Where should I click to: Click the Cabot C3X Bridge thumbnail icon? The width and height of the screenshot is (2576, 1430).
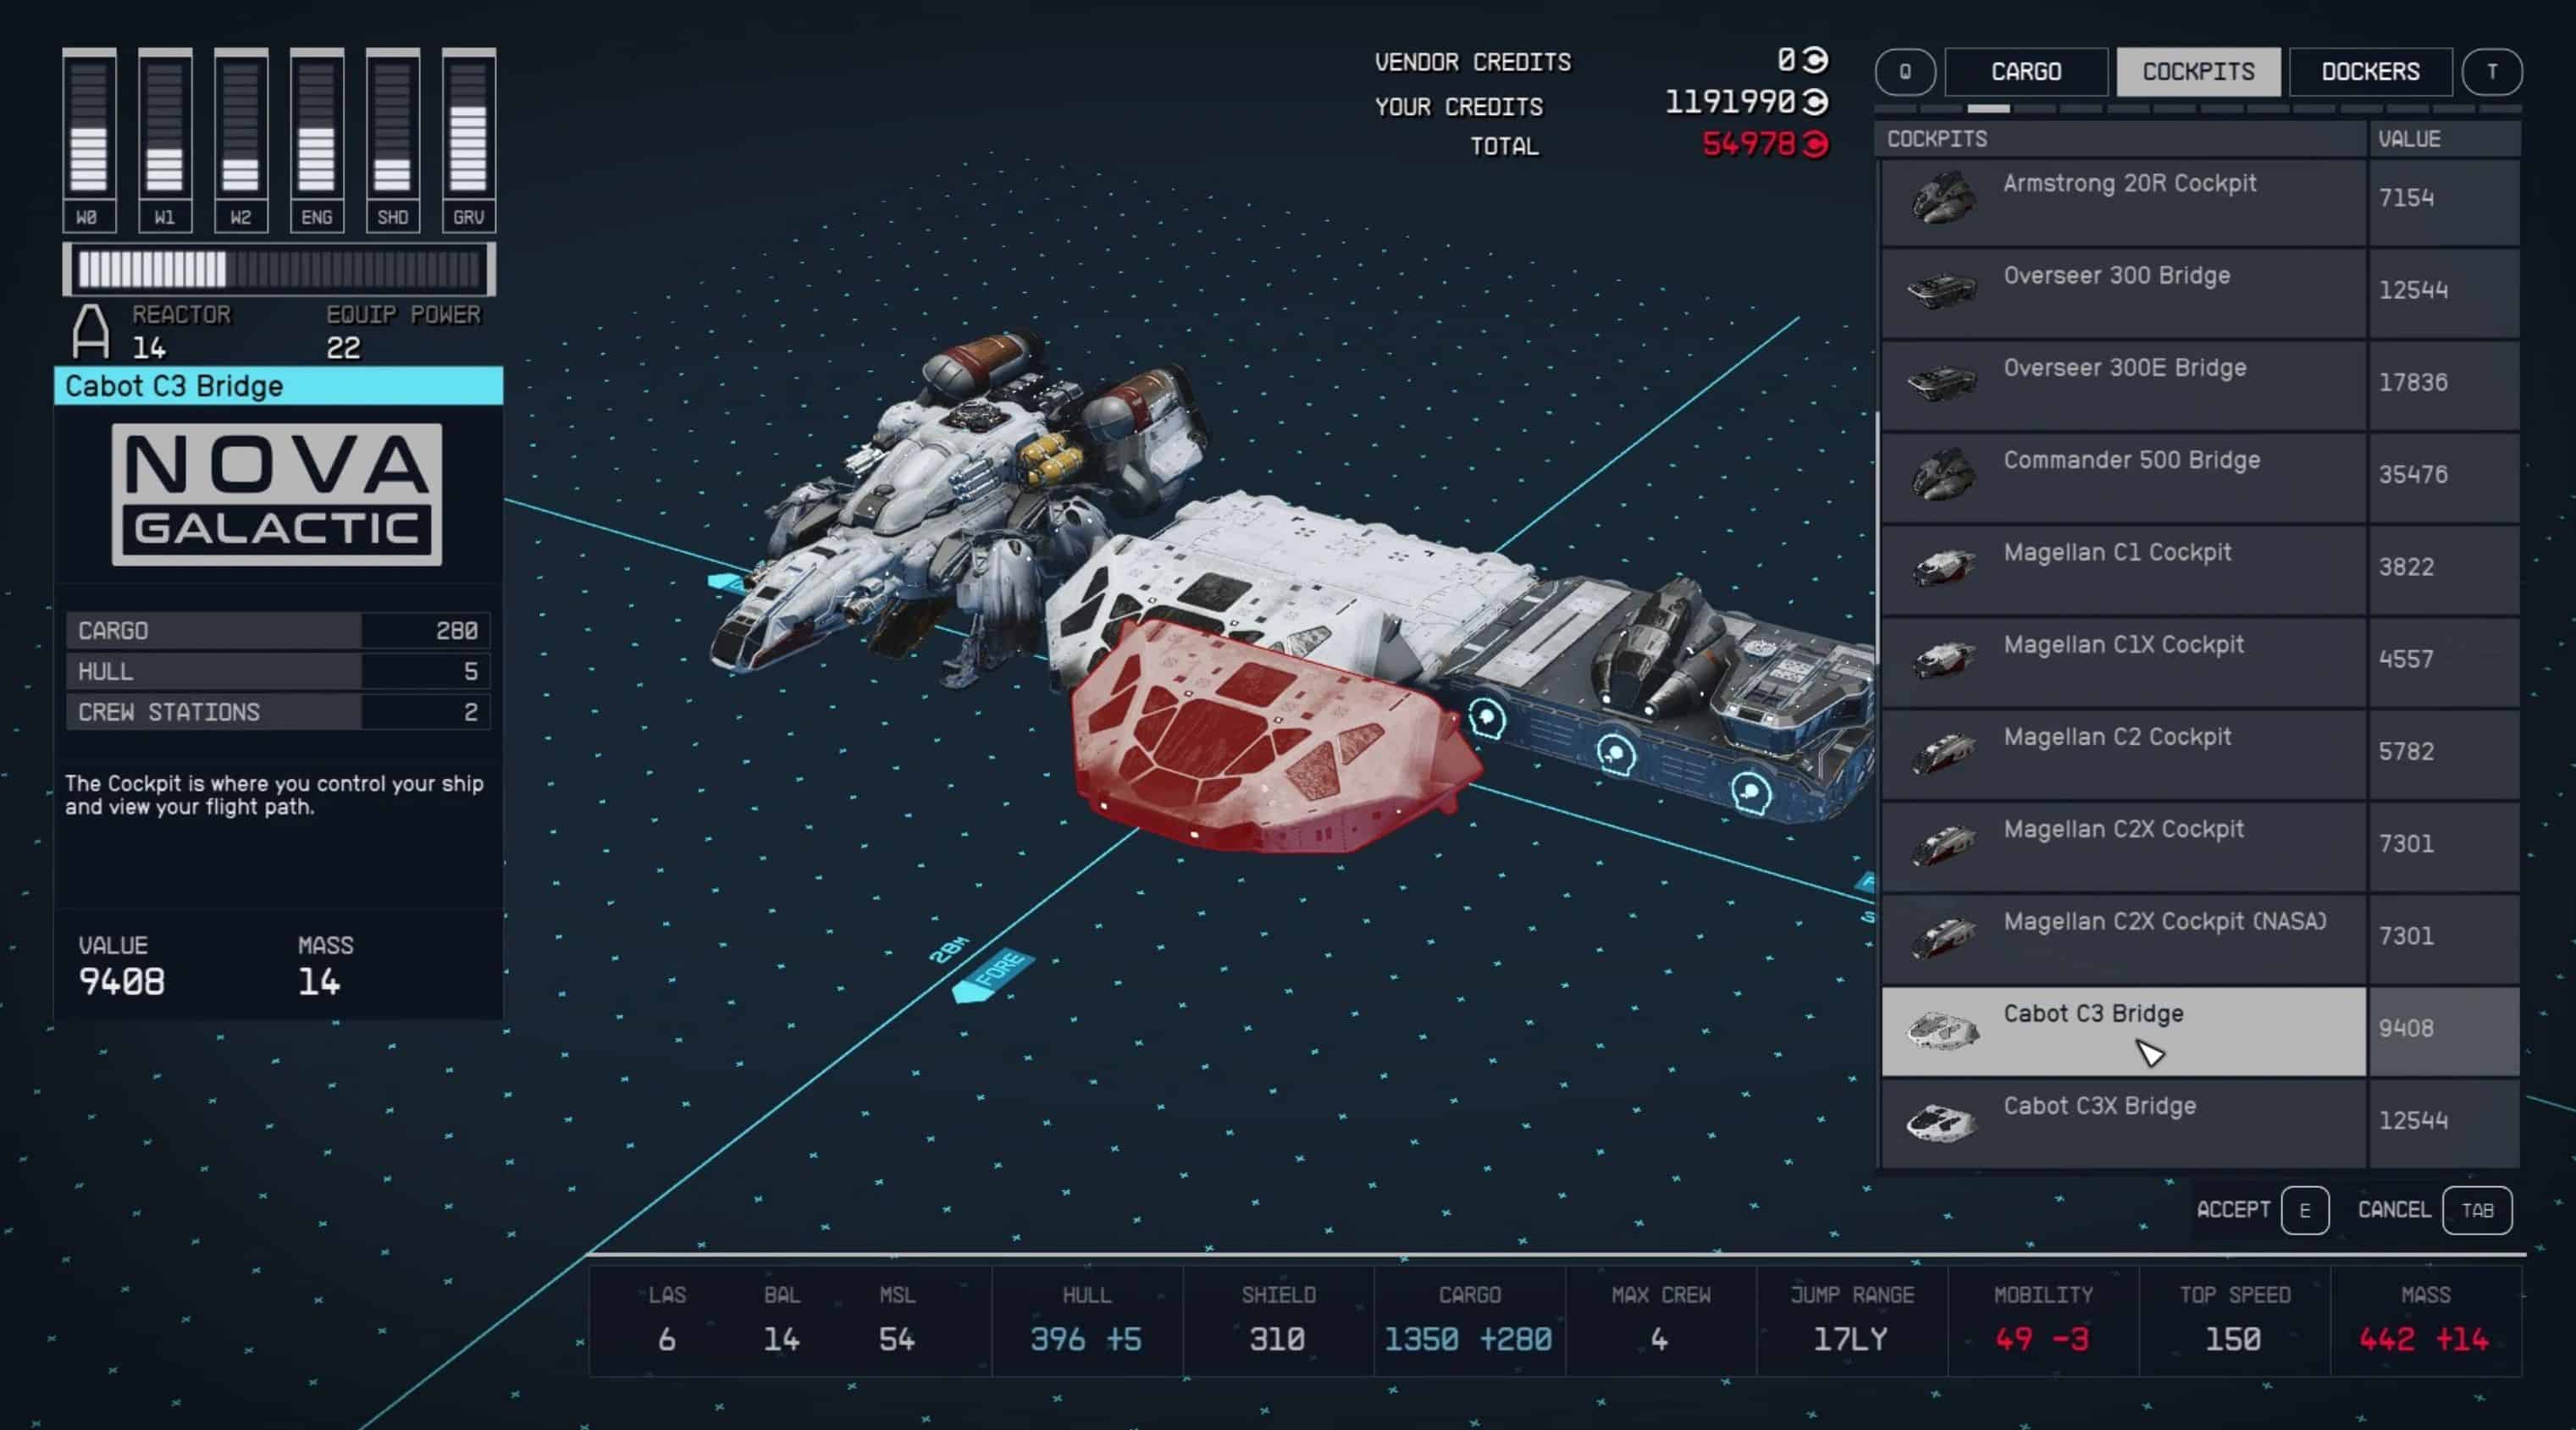pos(1942,1121)
